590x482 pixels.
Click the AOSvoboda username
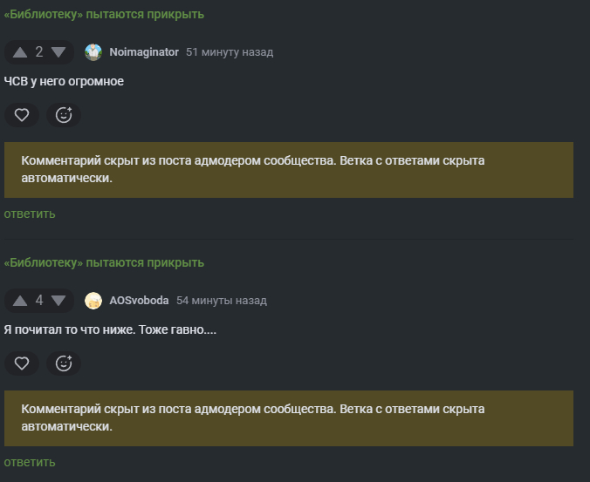pos(139,301)
